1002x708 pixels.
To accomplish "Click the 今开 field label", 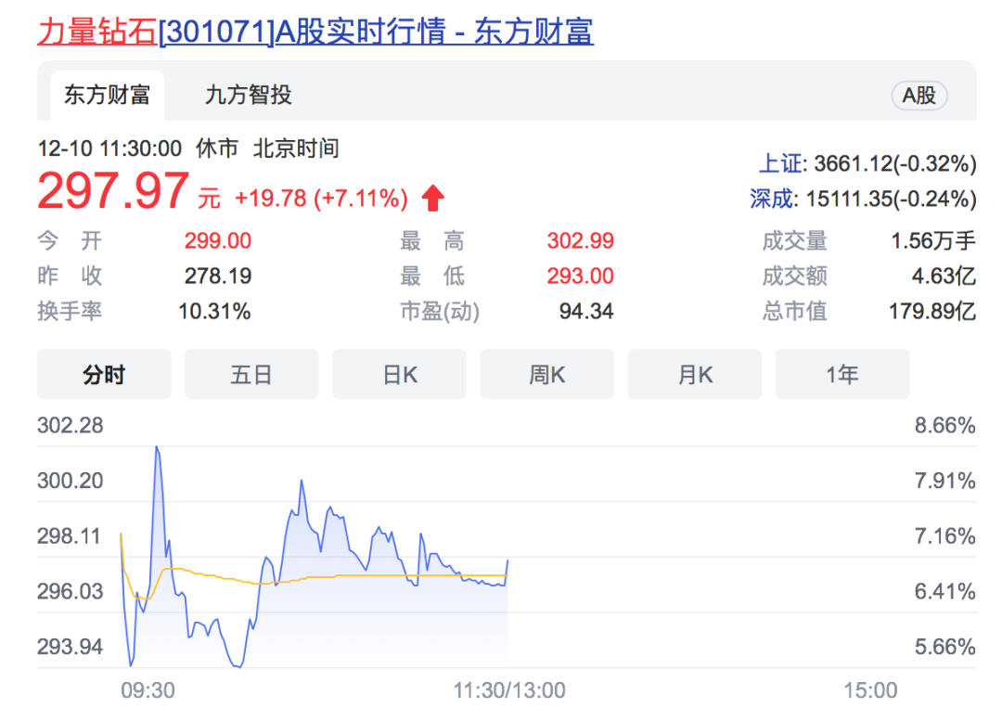I will point(70,241).
